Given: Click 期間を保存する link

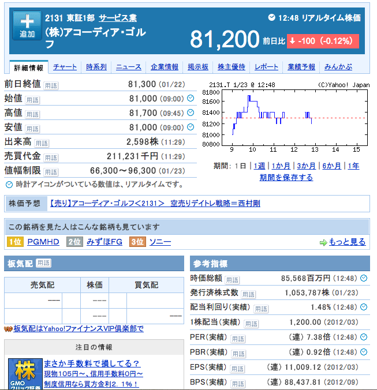Looking at the screenshot, I should coord(286,177).
